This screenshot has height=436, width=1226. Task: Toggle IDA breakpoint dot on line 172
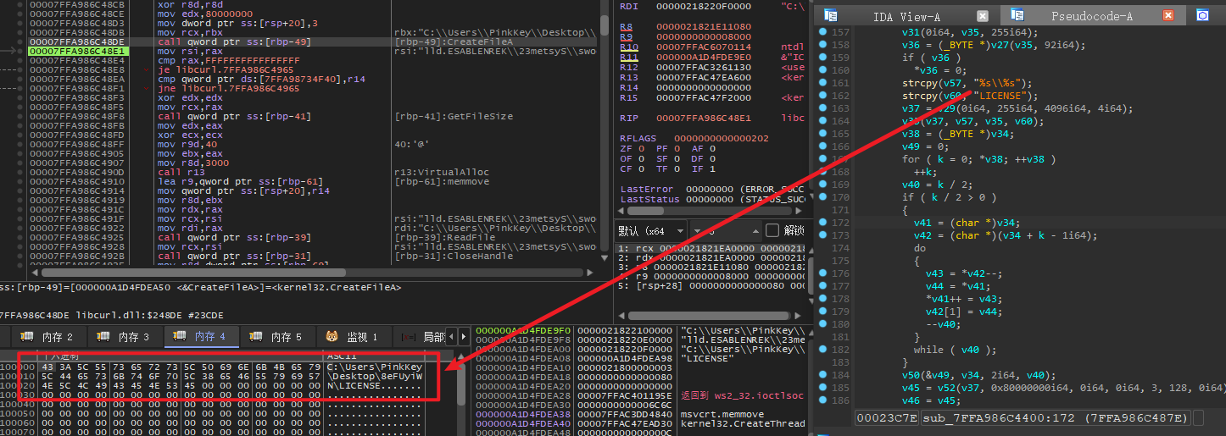point(822,223)
